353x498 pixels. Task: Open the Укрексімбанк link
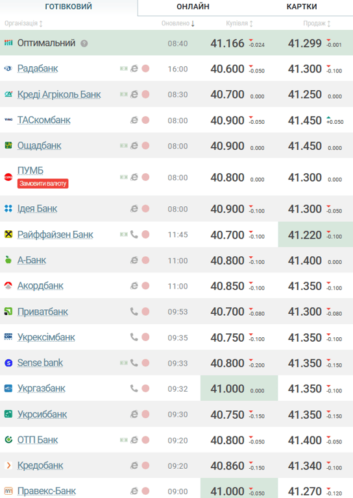click(46, 337)
